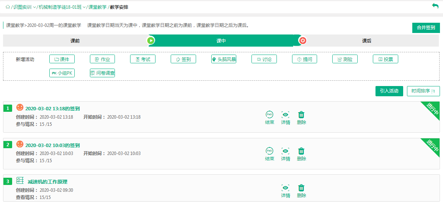This screenshot has width=443, height=202.
Task: Delete the 10:03 sign-in activity
Action: coord(301,154)
